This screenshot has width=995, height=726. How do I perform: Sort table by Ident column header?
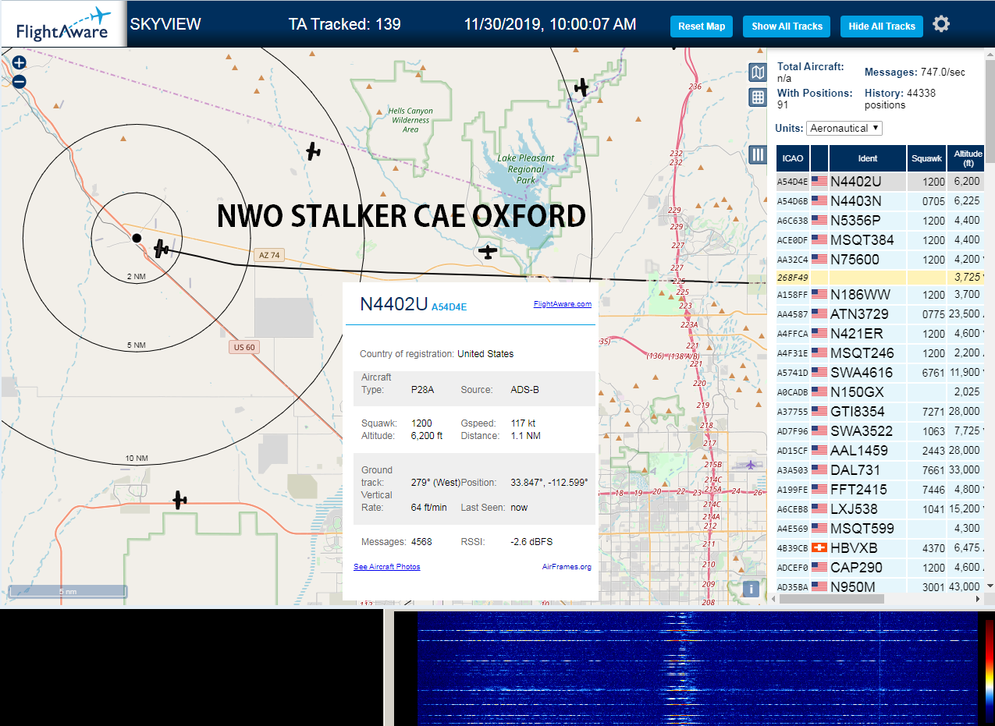point(868,158)
